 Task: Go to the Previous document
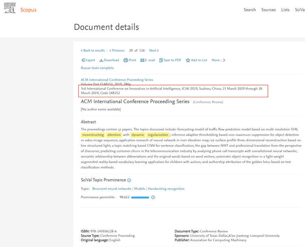[x=117, y=50]
